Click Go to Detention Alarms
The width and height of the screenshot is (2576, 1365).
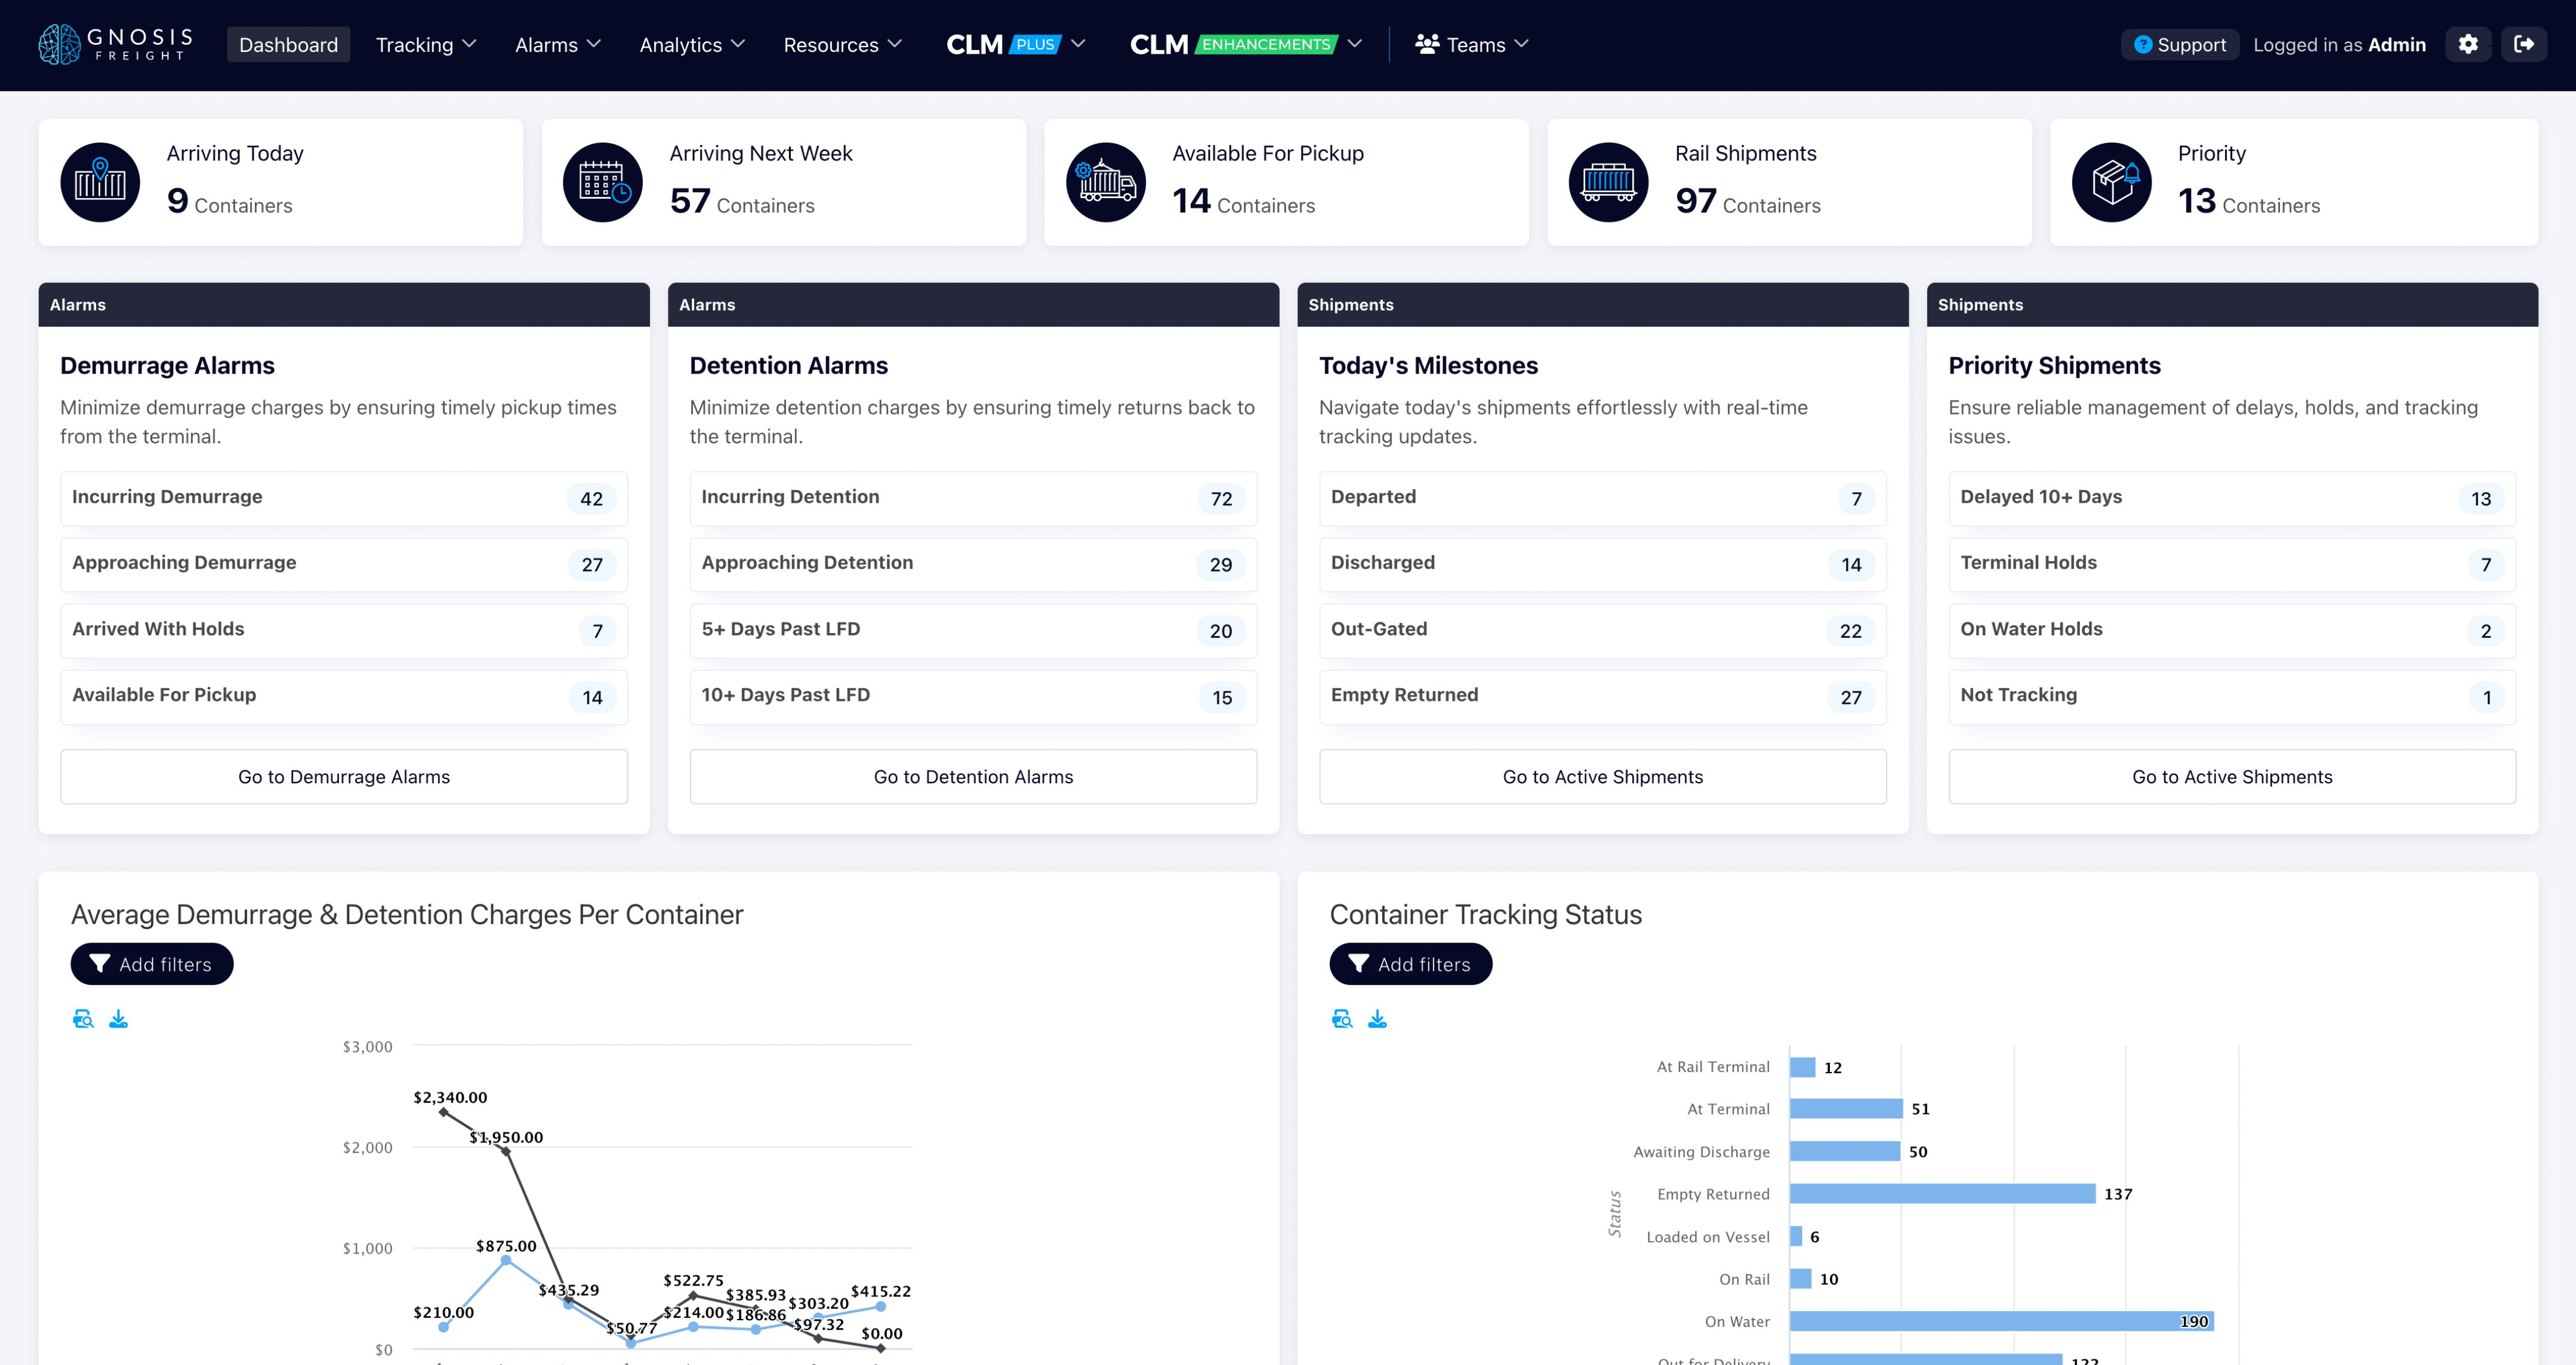coord(972,776)
